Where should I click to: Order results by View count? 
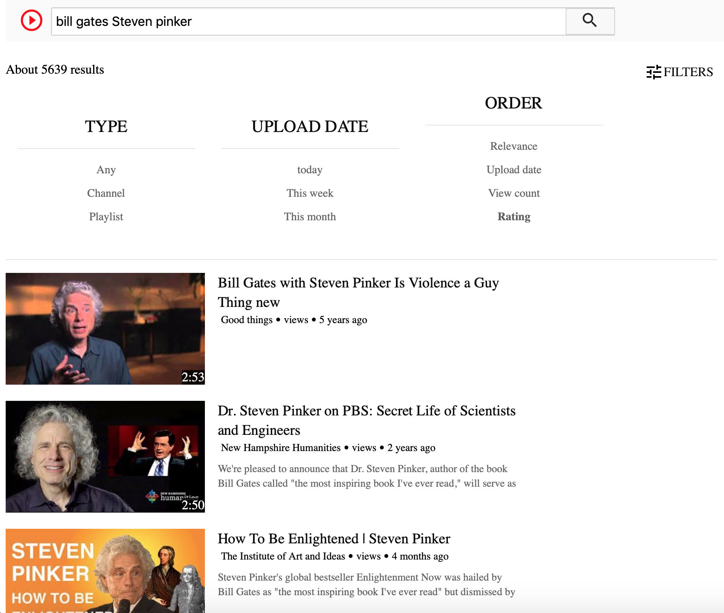tap(514, 193)
